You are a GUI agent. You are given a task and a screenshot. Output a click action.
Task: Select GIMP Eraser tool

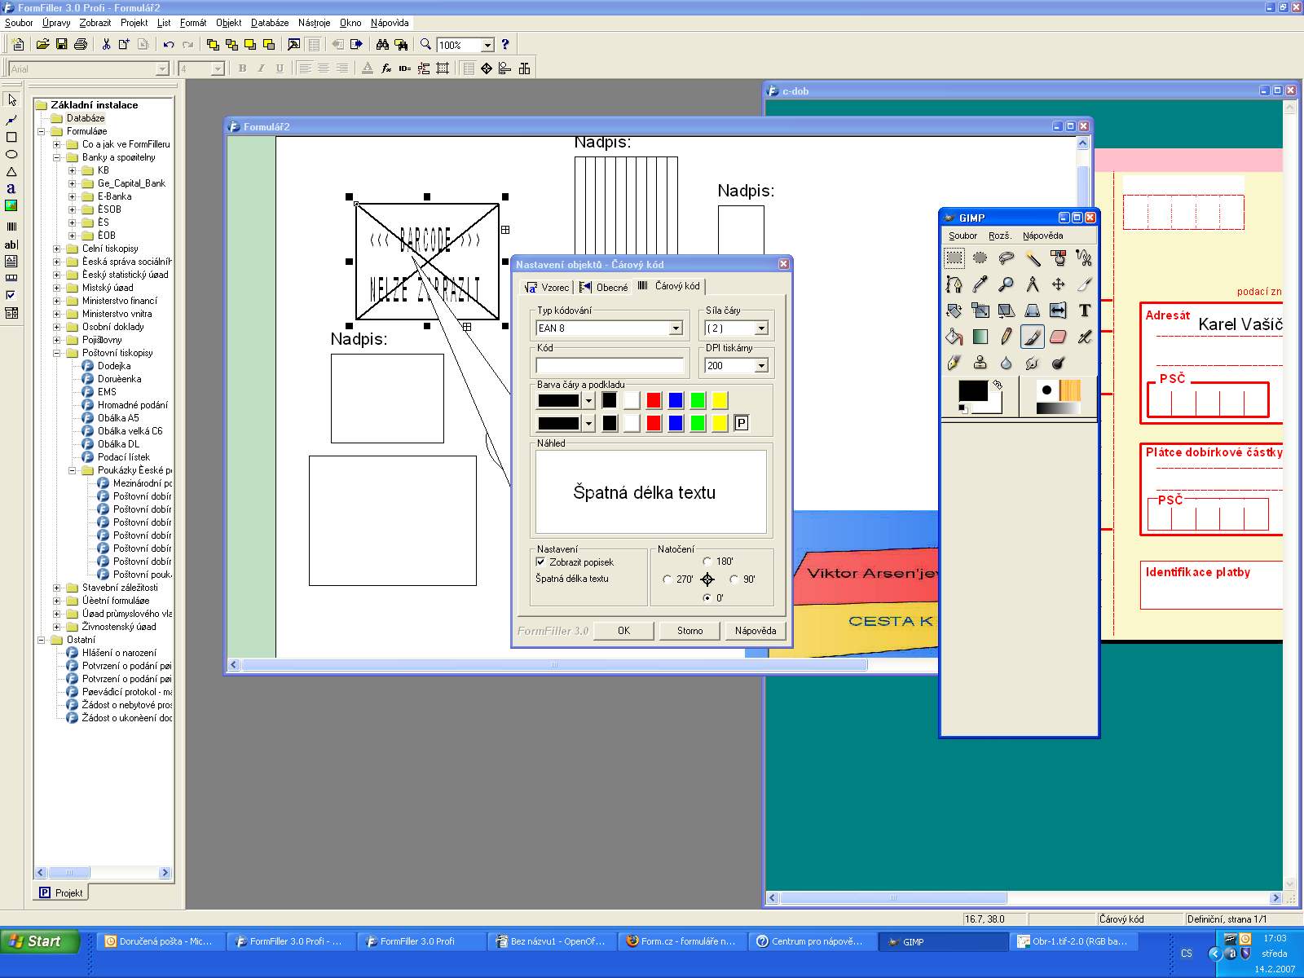pos(1058,337)
